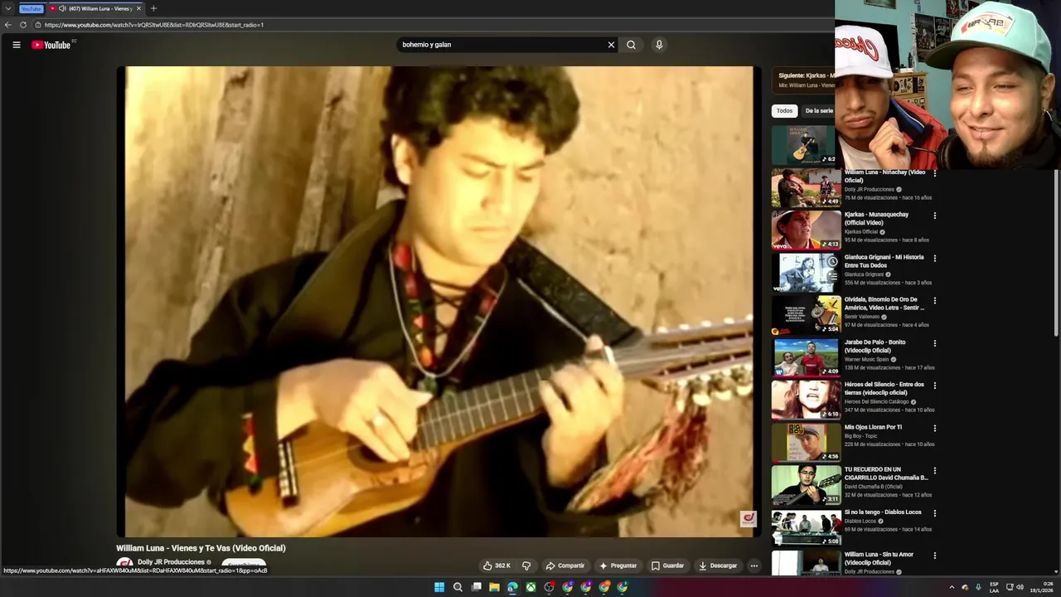Close the William Luna browser tab
This screenshot has height=597, width=1061.
pos(138,8)
